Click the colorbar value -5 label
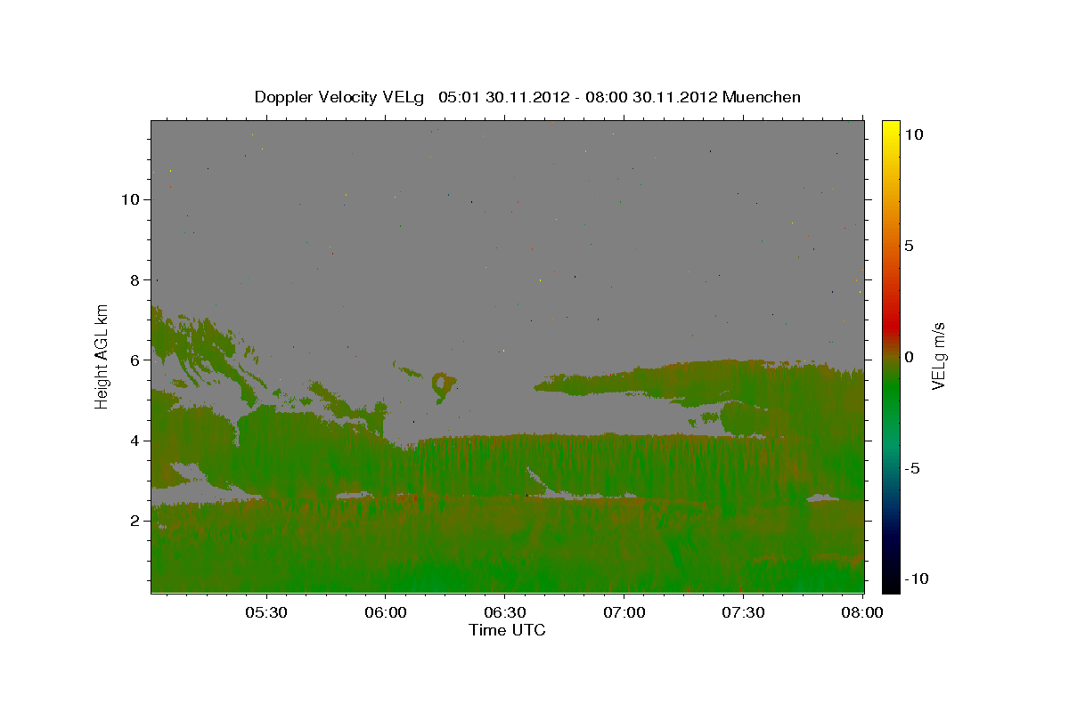The image size is (1069, 712). pos(911,468)
